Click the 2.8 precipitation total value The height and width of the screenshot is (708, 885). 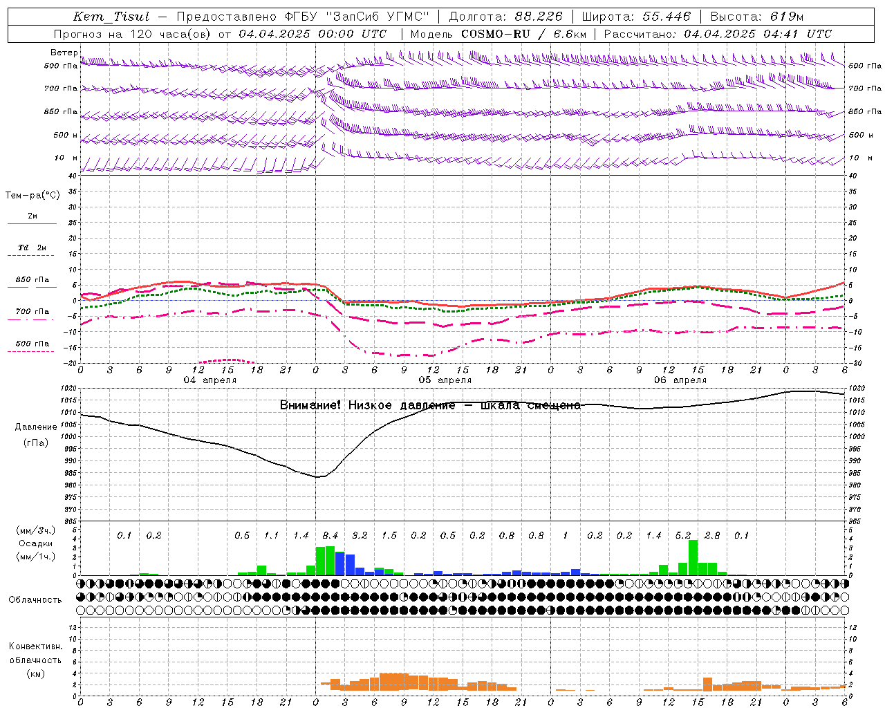point(712,536)
